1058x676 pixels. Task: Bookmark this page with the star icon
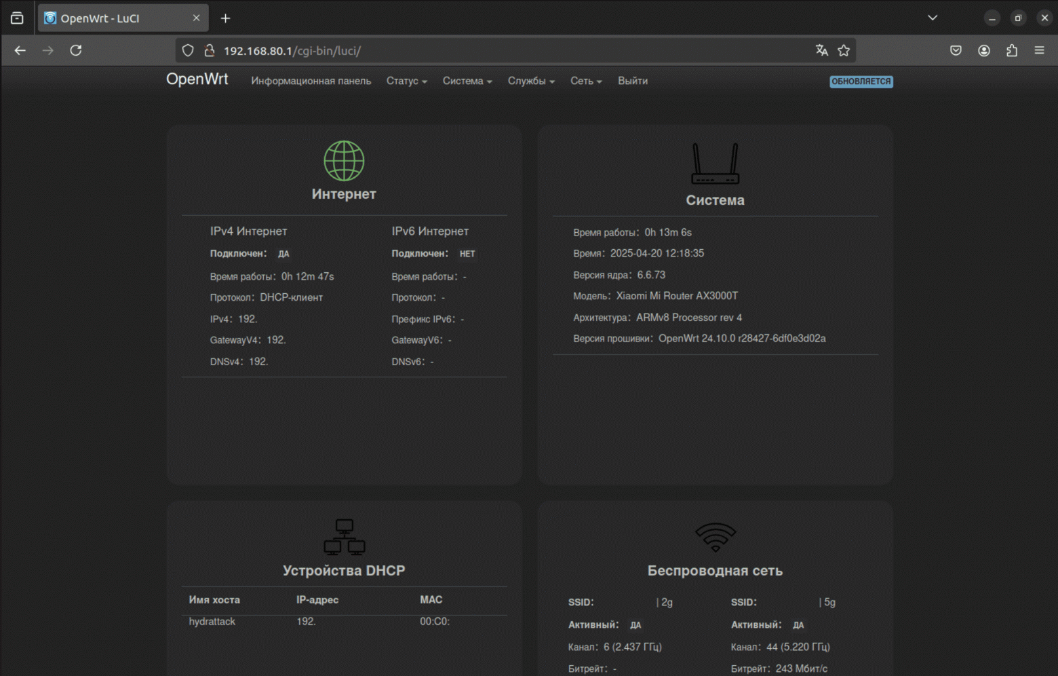[844, 50]
